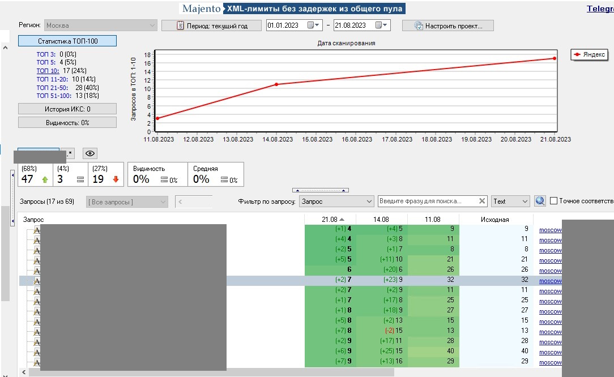The height and width of the screenshot is (377, 614).
Task: Clear the search phrase with the X icon
Action: (x=482, y=201)
